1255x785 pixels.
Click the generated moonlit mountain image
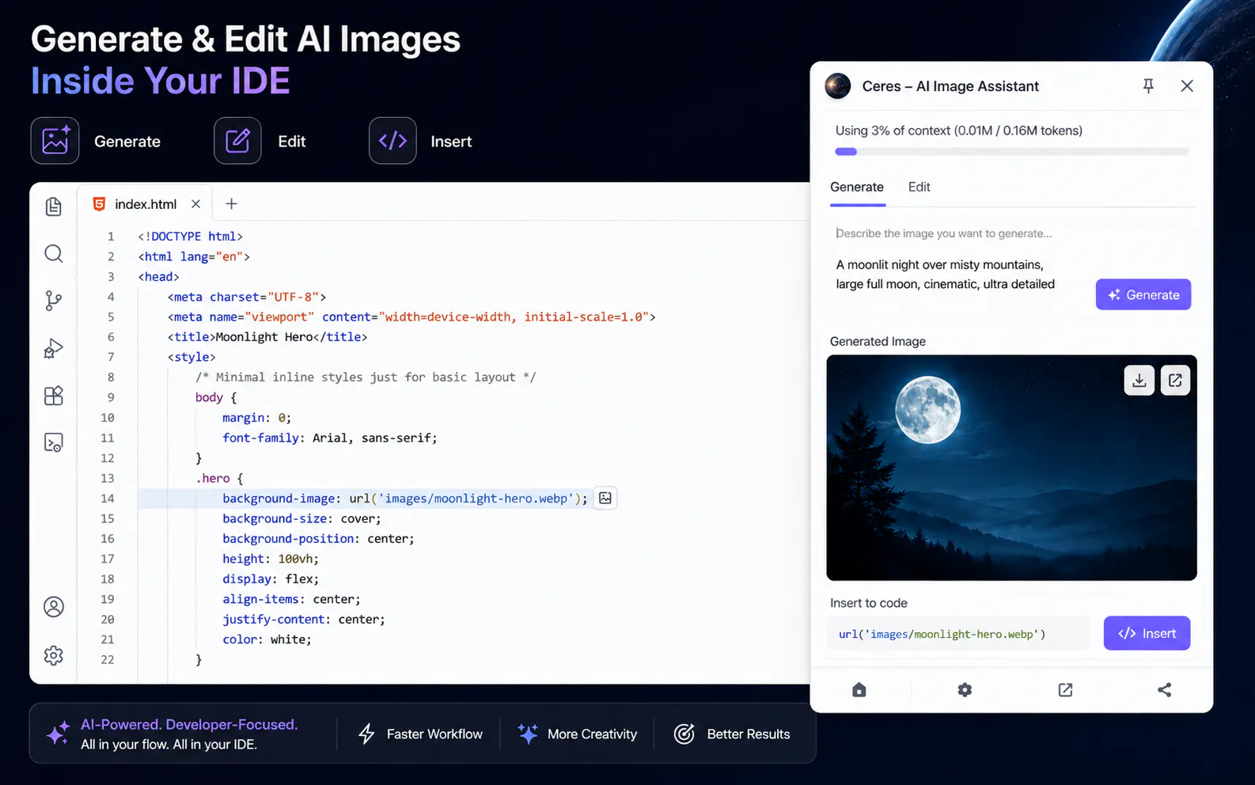[x=1011, y=468]
